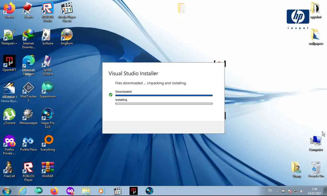Viewport: 327px width, 196px height.
Task: Select the Purble Place desktop icon
Action: [x=28, y=143]
